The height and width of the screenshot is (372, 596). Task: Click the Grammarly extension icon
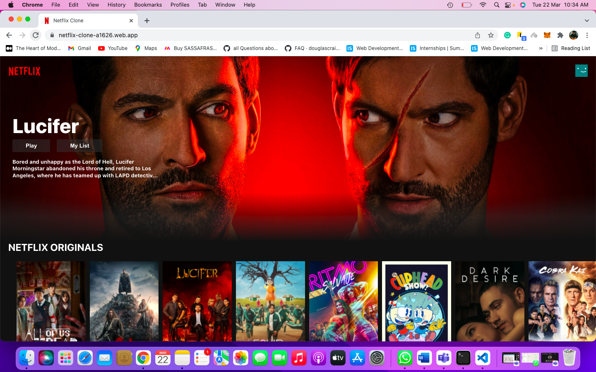coord(507,35)
